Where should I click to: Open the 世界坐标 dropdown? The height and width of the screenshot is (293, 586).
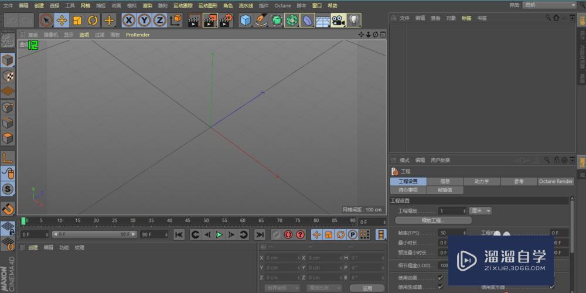coord(282,288)
